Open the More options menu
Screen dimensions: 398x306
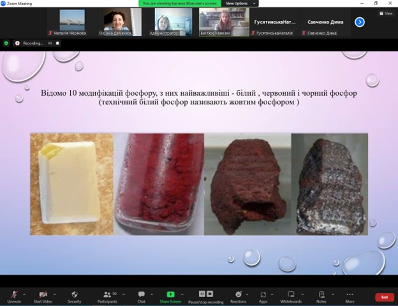350,296
